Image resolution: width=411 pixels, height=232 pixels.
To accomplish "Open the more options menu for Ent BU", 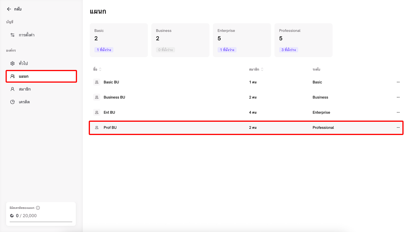I will (398, 112).
